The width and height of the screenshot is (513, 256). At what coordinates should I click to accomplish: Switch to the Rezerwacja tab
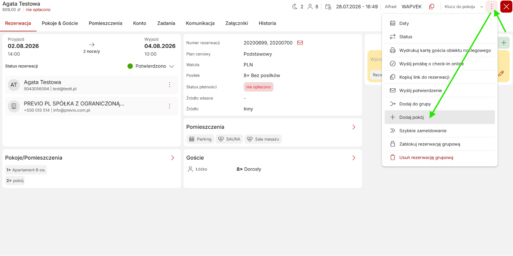(x=18, y=23)
